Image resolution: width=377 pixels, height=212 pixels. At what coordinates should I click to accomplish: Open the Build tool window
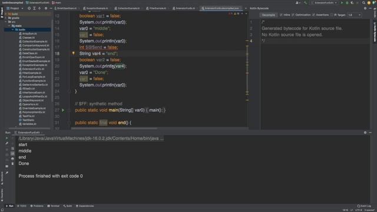[x=68, y=206]
